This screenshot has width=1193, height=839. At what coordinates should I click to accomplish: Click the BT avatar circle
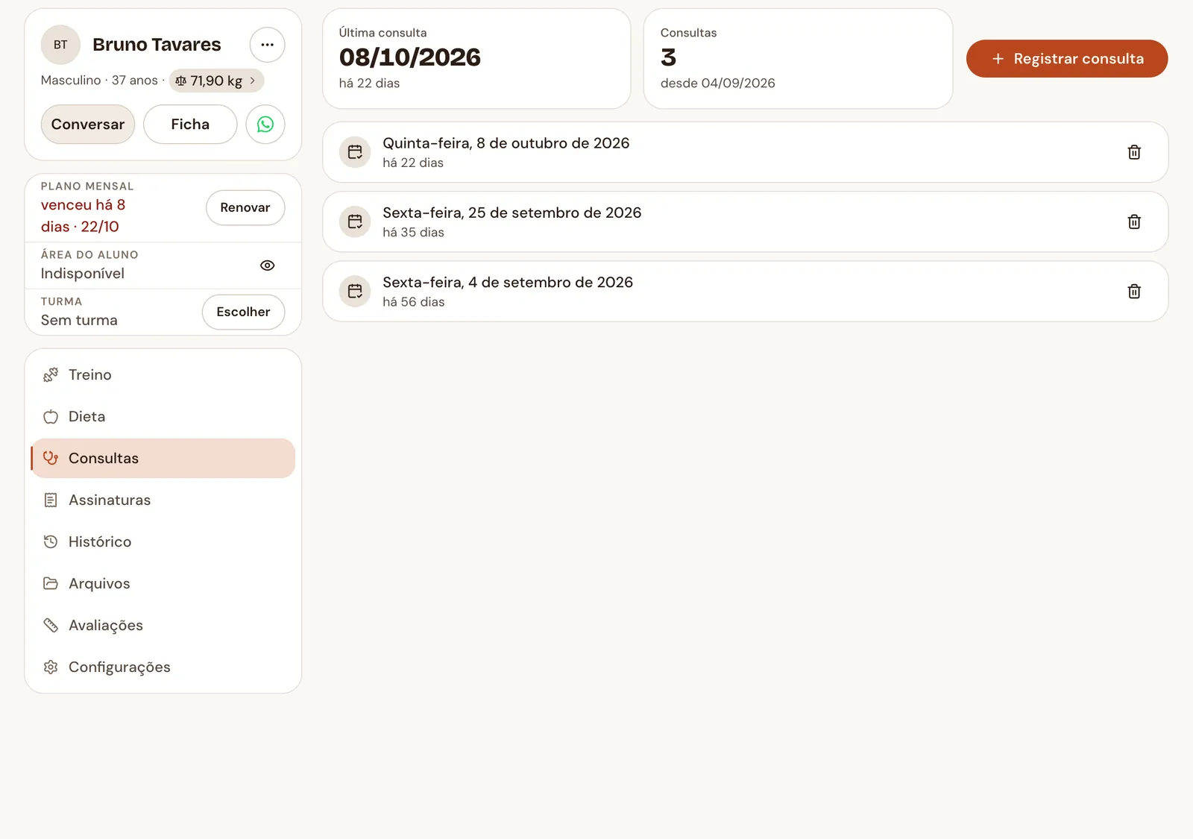(x=60, y=45)
